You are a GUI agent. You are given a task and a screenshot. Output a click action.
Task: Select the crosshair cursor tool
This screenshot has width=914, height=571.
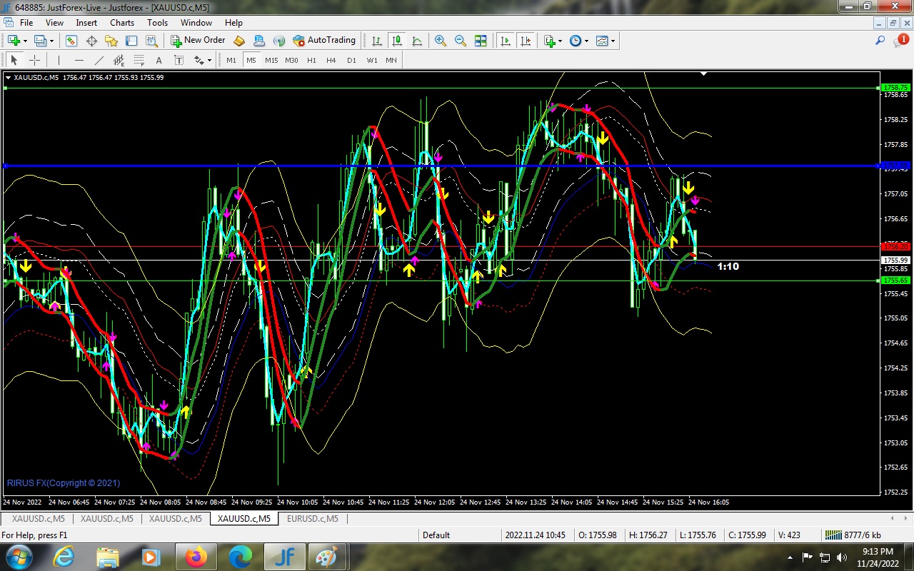34,61
